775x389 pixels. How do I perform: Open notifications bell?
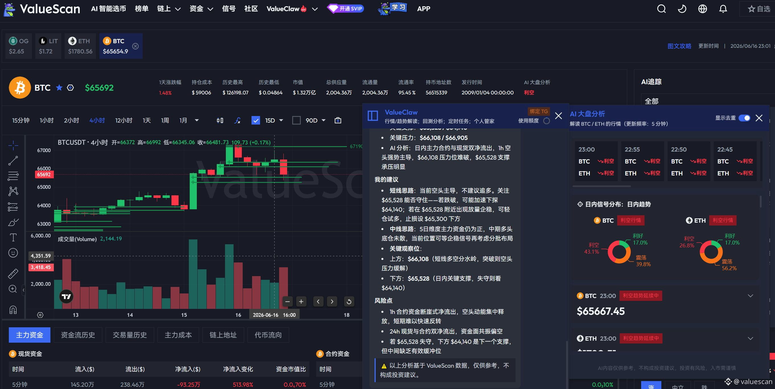click(723, 9)
